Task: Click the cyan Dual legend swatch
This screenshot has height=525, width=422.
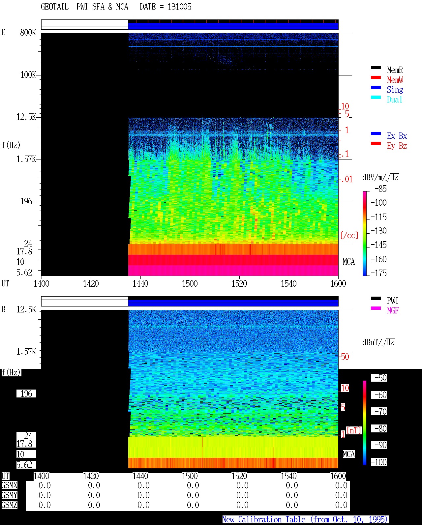Action: (376, 97)
